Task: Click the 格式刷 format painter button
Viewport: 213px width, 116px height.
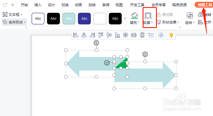Action: point(165,14)
